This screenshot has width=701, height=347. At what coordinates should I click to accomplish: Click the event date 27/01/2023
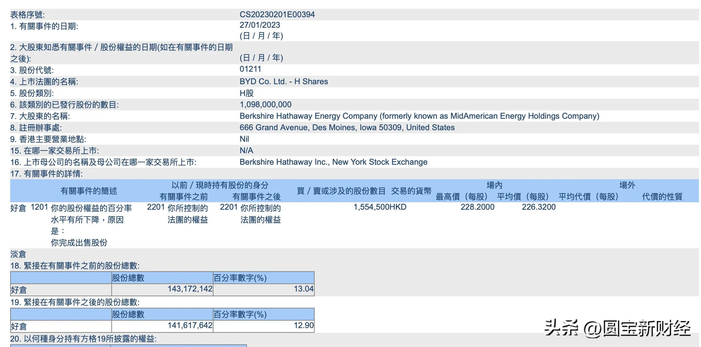point(260,25)
